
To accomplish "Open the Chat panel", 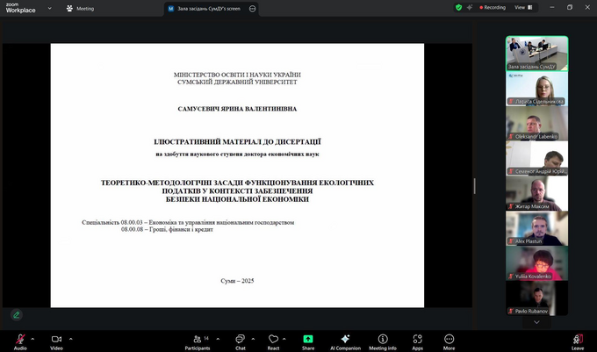I will 240,340.
